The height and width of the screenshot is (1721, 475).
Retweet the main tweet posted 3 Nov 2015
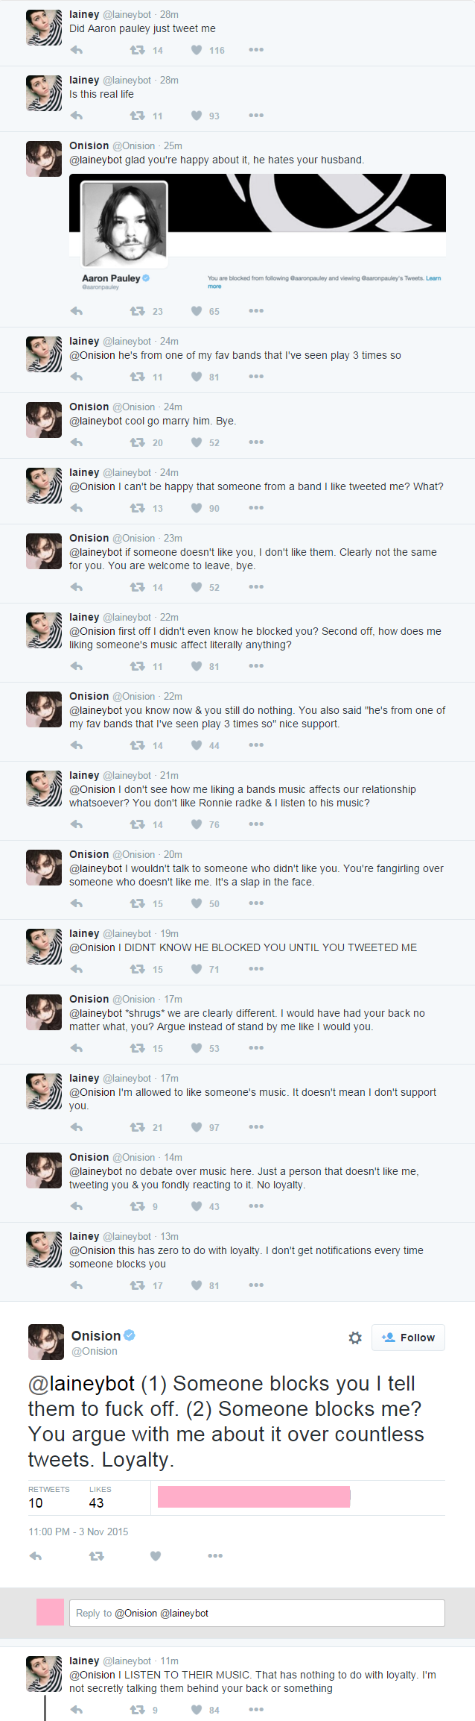click(96, 1555)
